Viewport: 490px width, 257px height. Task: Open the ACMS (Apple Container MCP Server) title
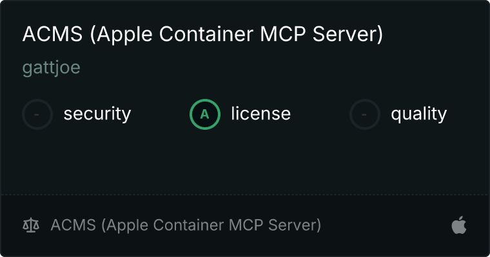click(x=202, y=34)
